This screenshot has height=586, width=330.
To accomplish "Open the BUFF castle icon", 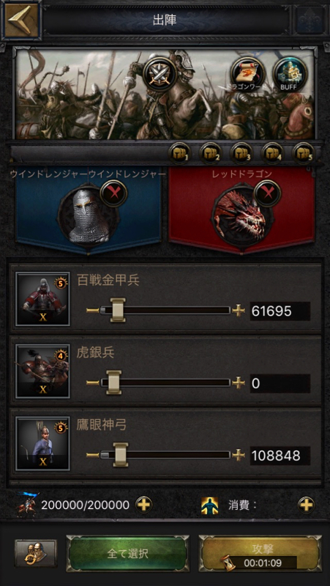I will (290, 74).
